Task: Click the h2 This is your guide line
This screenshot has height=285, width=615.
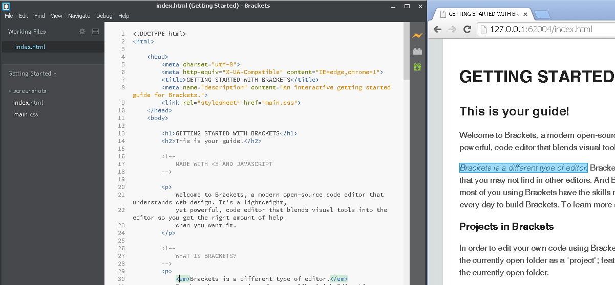Action: 211,141
